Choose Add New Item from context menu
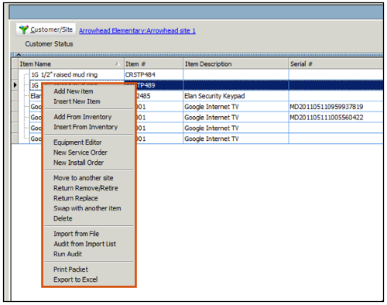 (74, 91)
